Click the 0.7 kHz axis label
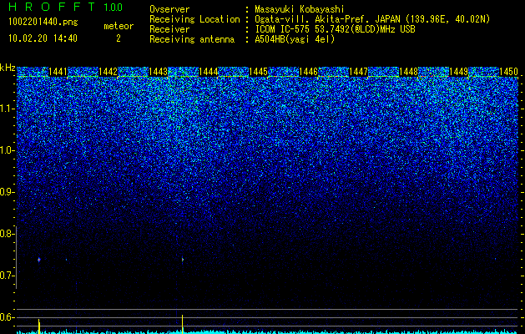The height and width of the screenshot is (334, 525). pos(6,276)
